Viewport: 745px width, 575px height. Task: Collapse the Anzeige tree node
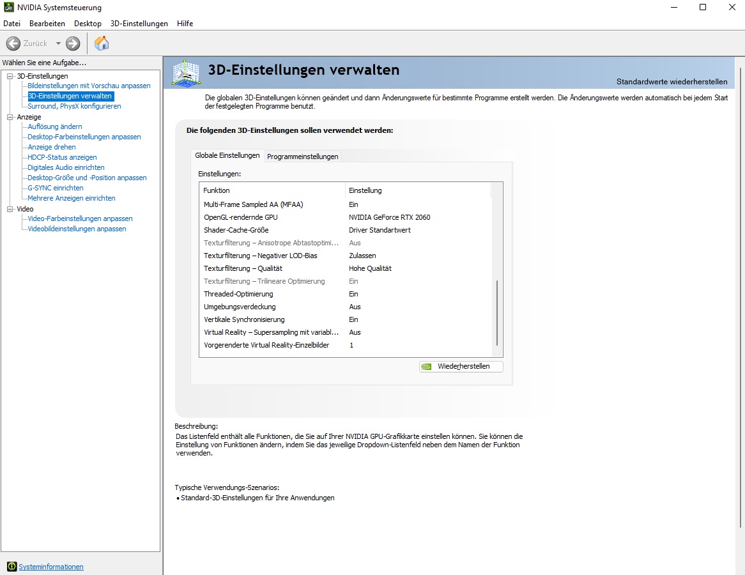pyautogui.click(x=10, y=117)
